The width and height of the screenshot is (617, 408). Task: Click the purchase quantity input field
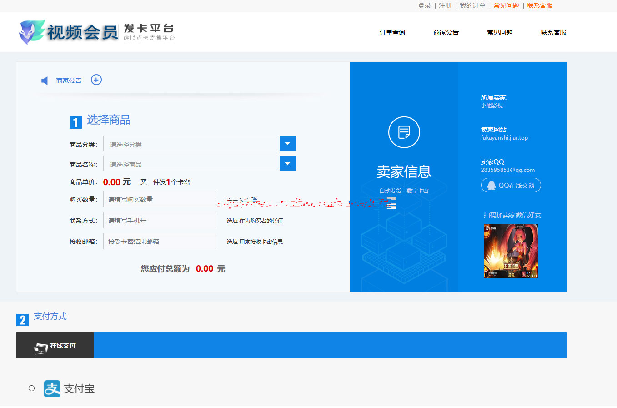coord(159,200)
